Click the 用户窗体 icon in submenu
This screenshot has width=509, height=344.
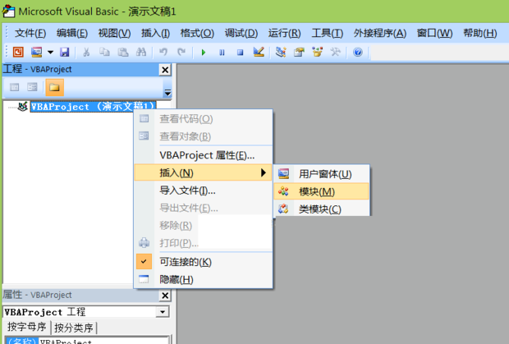283,173
